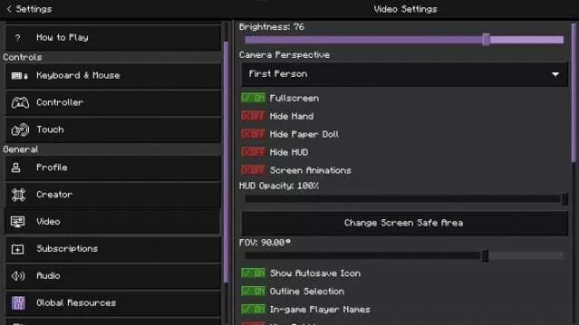Turn off the Fullscreen toggle
The width and height of the screenshot is (579, 325).
pos(253,98)
